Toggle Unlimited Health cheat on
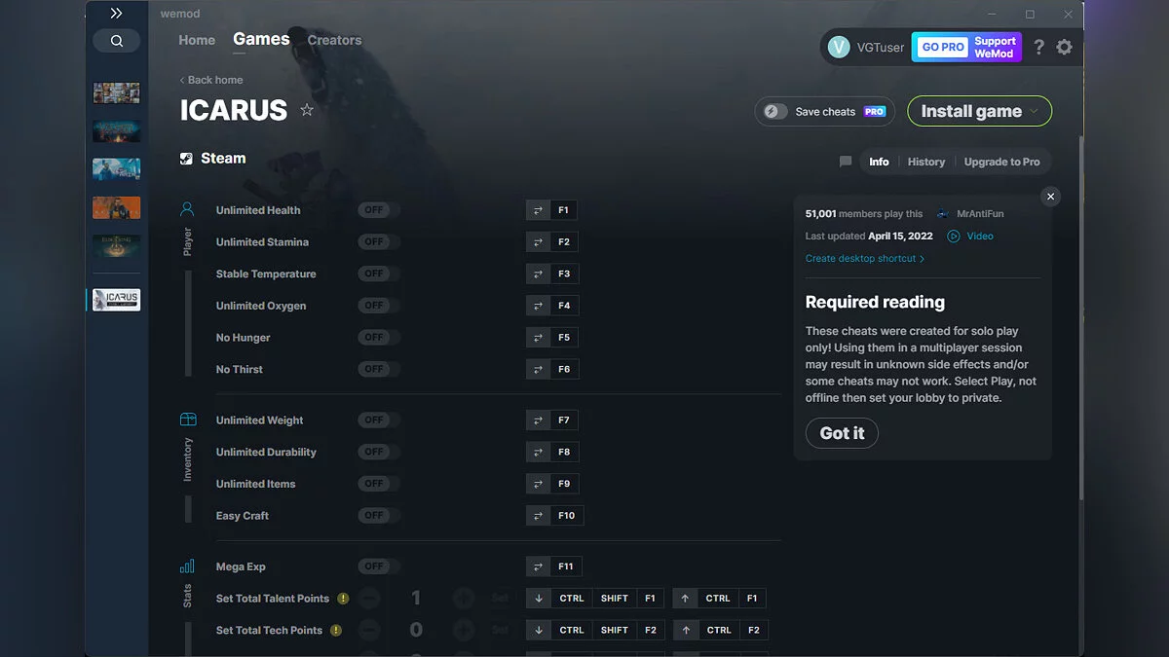Viewport: 1169px width, 657px height. click(378, 210)
